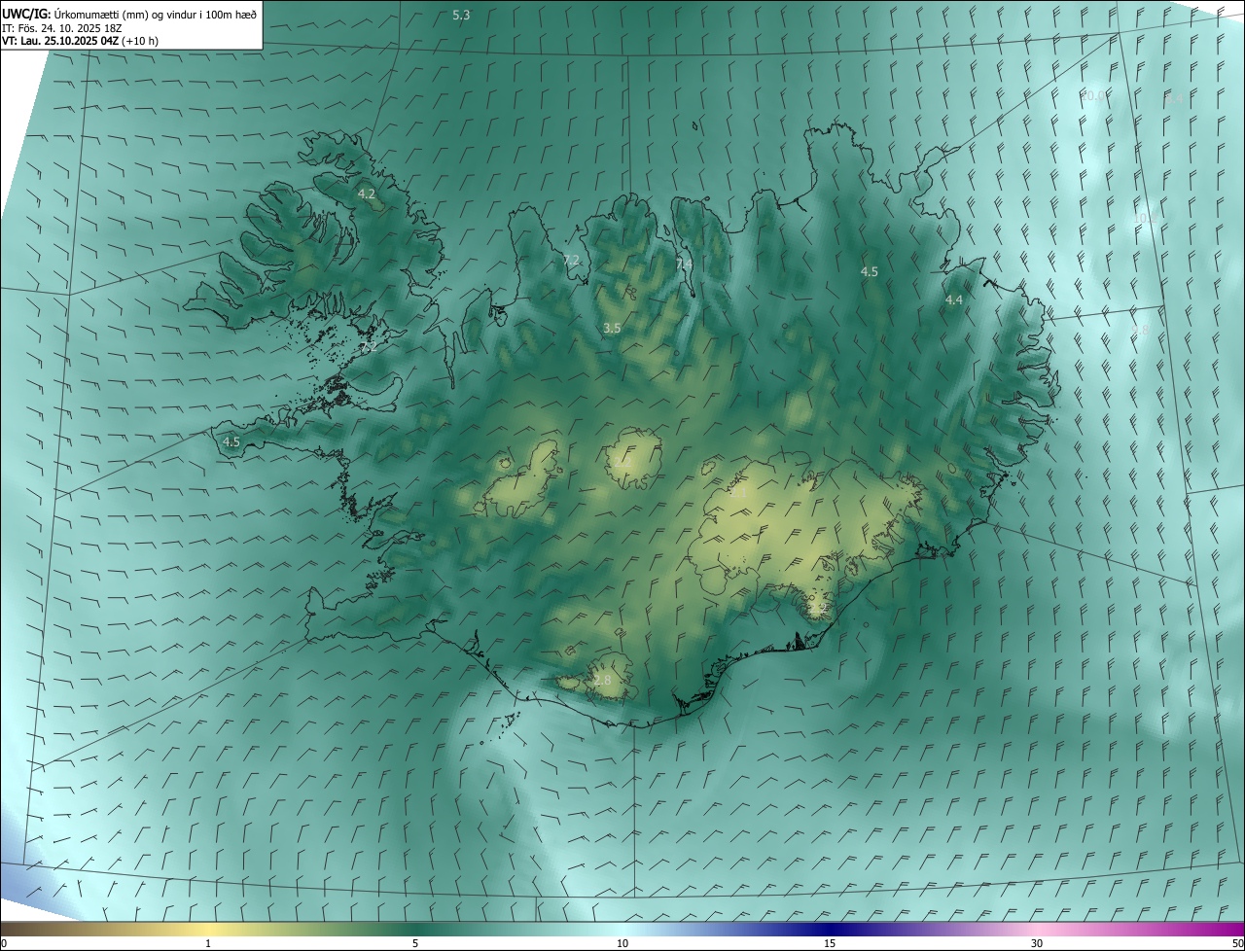The width and height of the screenshot is (1245, 951).
Task: Select the 7.4 value label
Action: tap(684, 264)
